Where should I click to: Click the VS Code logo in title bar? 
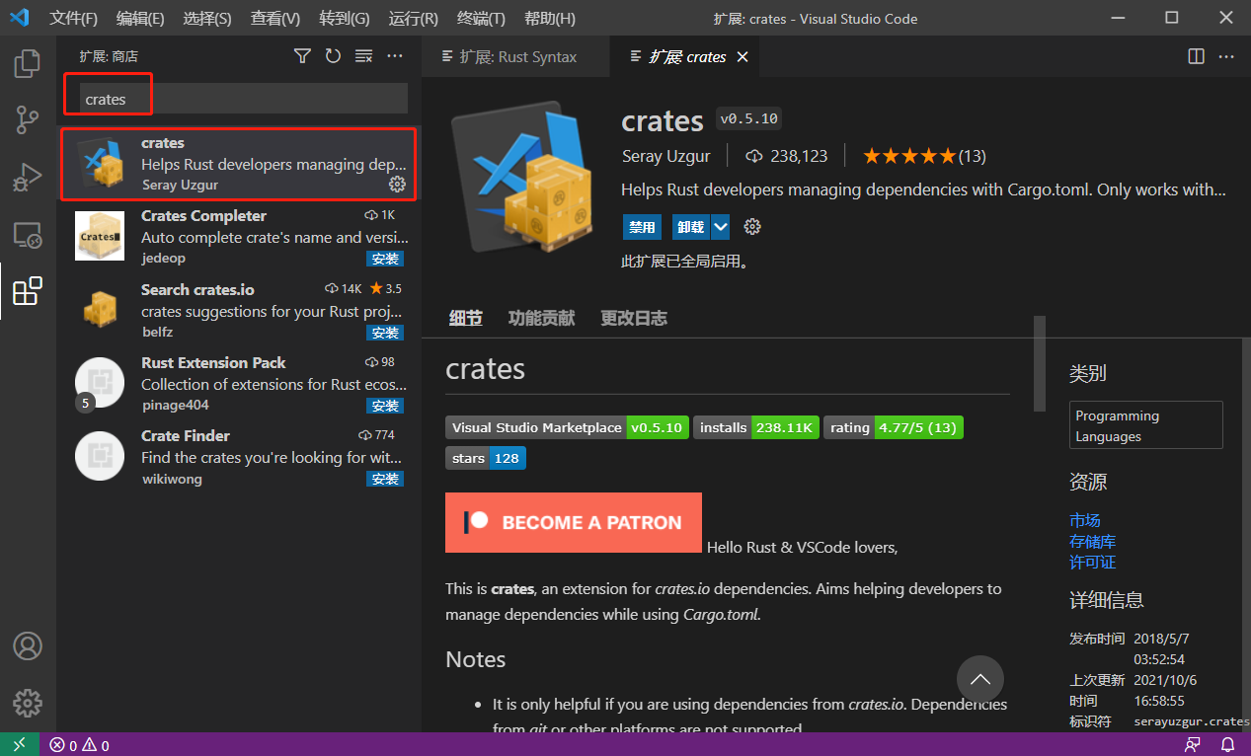pyautogui.click(x=20, y=18)
